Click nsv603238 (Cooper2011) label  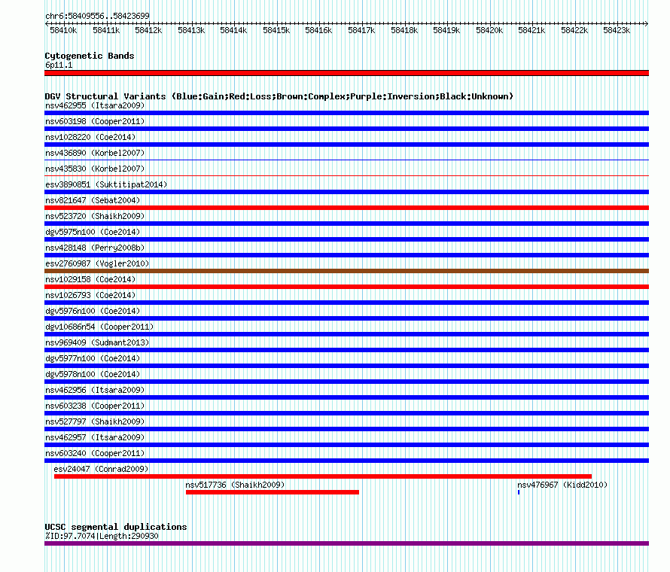coord(95,406)
